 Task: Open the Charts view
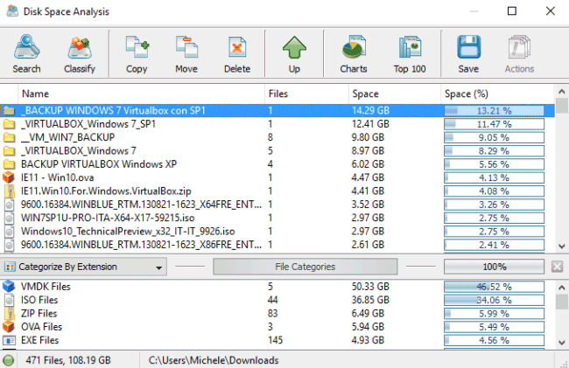pos(354,53)
